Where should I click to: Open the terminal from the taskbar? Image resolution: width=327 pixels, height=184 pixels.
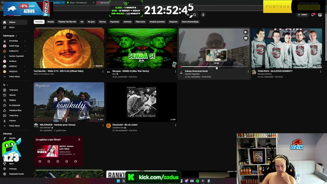[203, 181]
